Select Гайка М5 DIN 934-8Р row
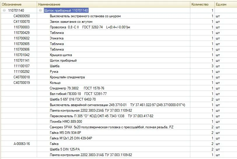Screen dimensions: 237x159 click(x=65, y=133)
